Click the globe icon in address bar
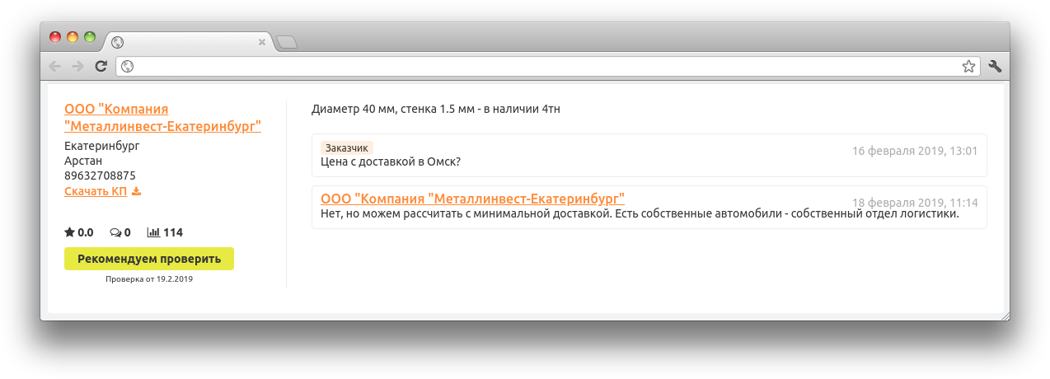Viewport: 1050px width, 379px height. point(128,67)
